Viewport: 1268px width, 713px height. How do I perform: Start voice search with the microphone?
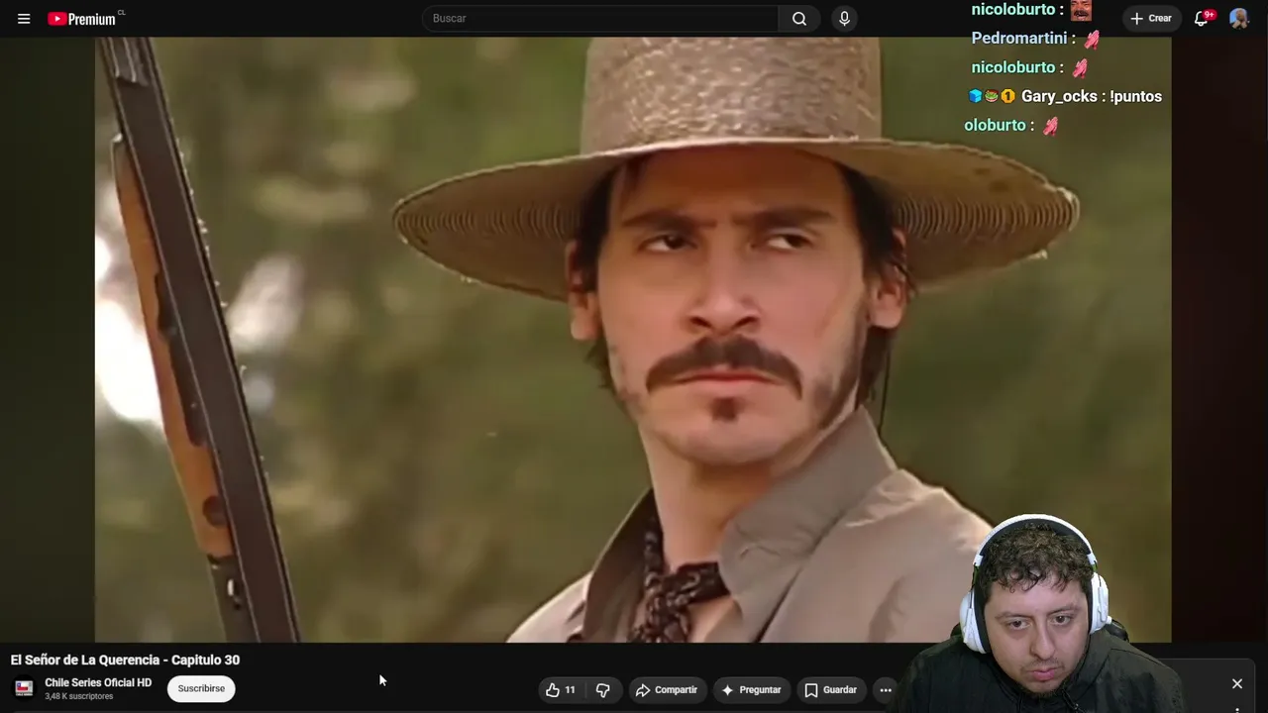[x=844, y=19]
